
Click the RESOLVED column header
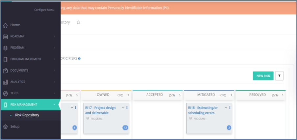pos(258,95)
